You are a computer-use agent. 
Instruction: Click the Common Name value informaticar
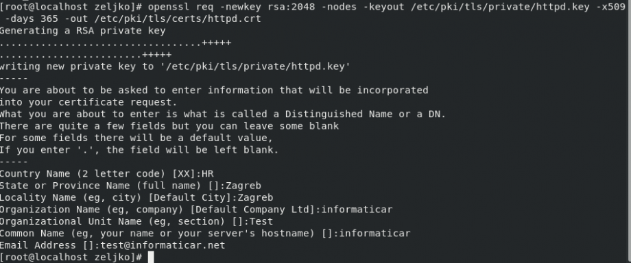pyautogui.click(x=374, y=234)
